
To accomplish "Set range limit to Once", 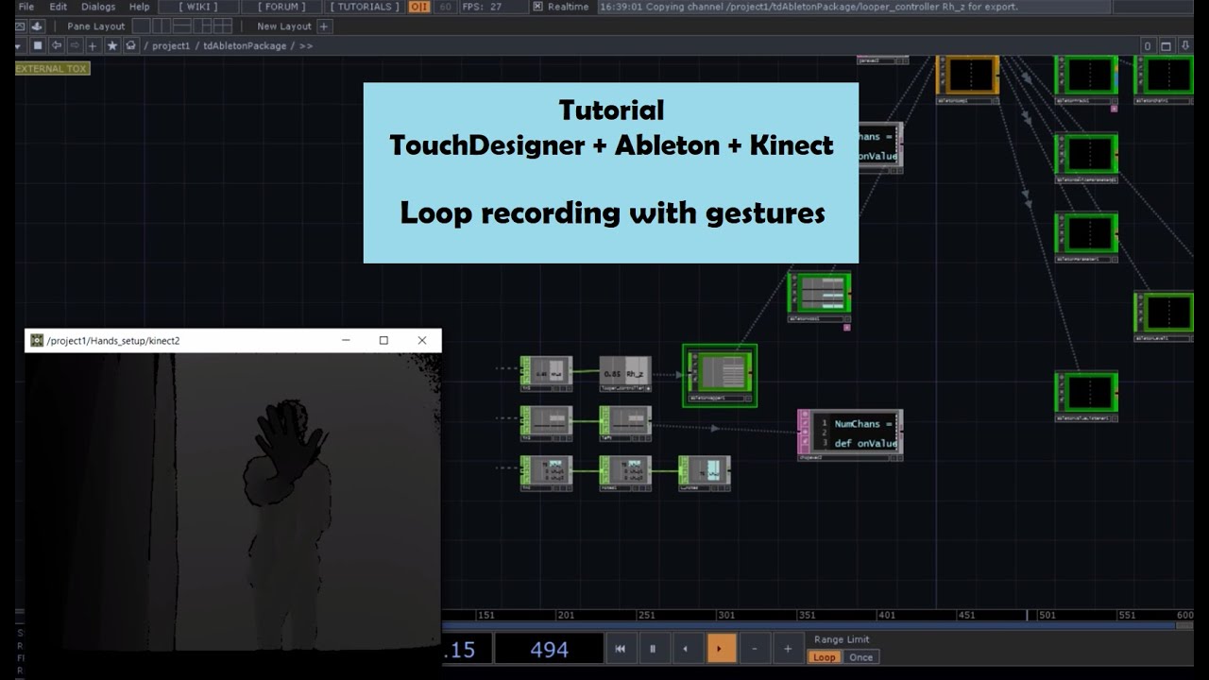I will pos(860,657).
